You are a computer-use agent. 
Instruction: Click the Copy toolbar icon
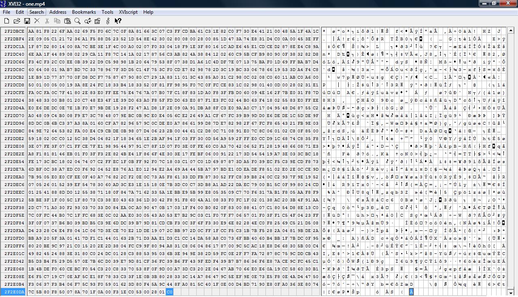57,21
